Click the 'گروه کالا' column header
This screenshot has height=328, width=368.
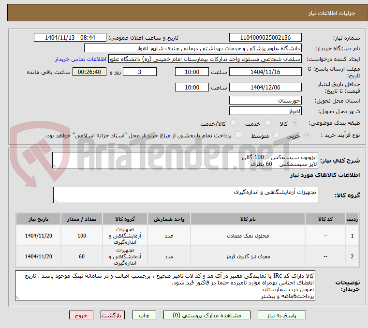(125, 219)
